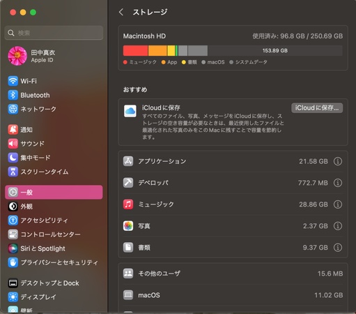The height and width of the screenshot is (314, 356).
Task: Click the 書類 document icon in the list
Action: pos(128,248)
